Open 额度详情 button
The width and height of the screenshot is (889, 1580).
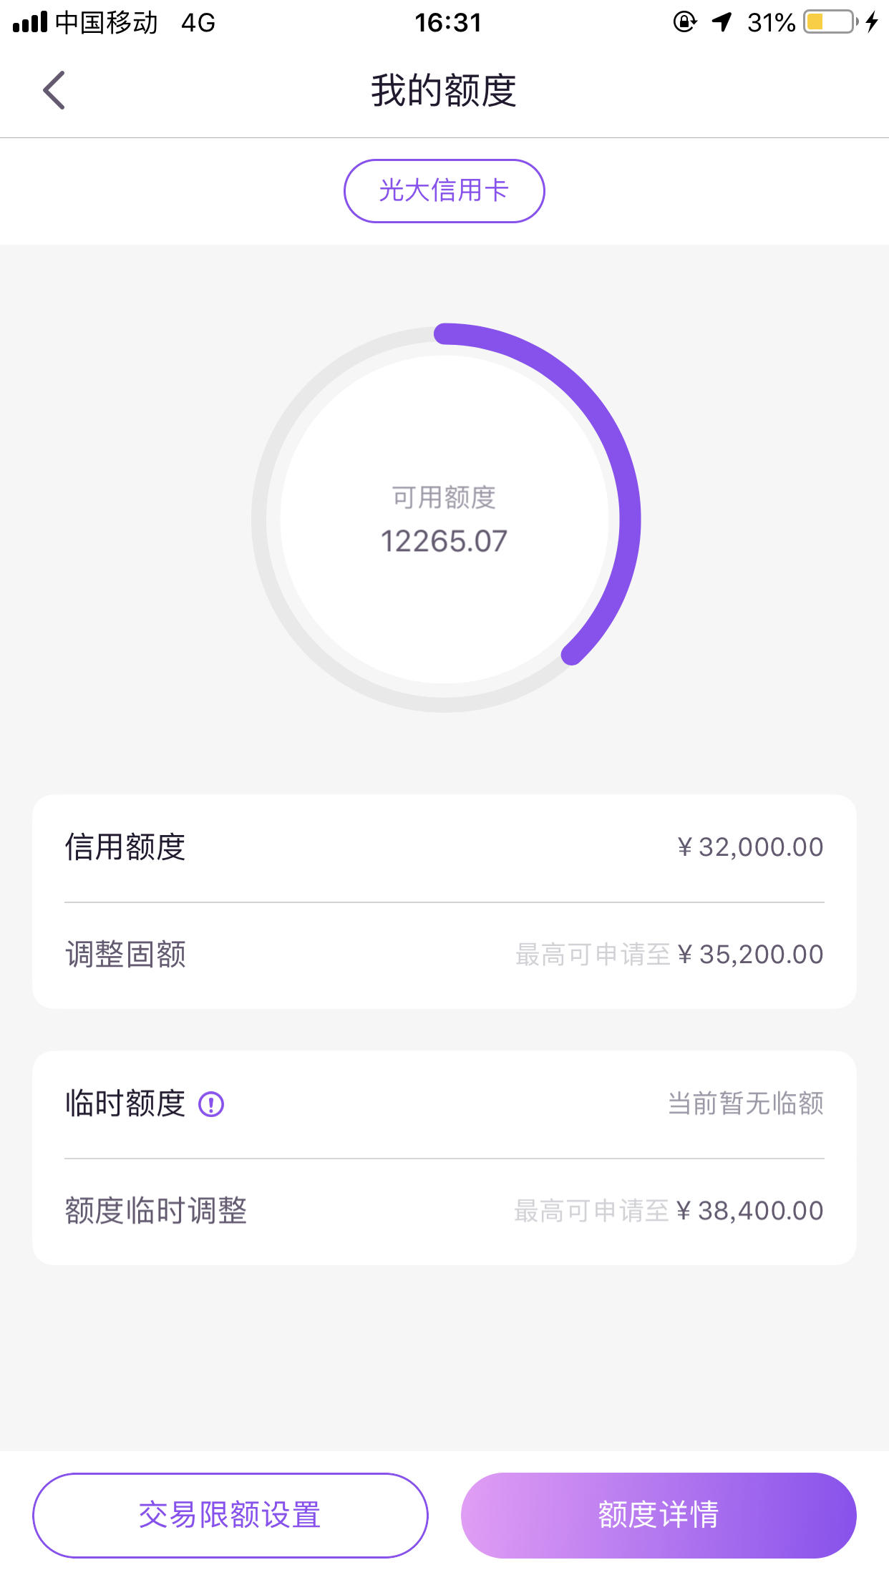coord(659,1515)
